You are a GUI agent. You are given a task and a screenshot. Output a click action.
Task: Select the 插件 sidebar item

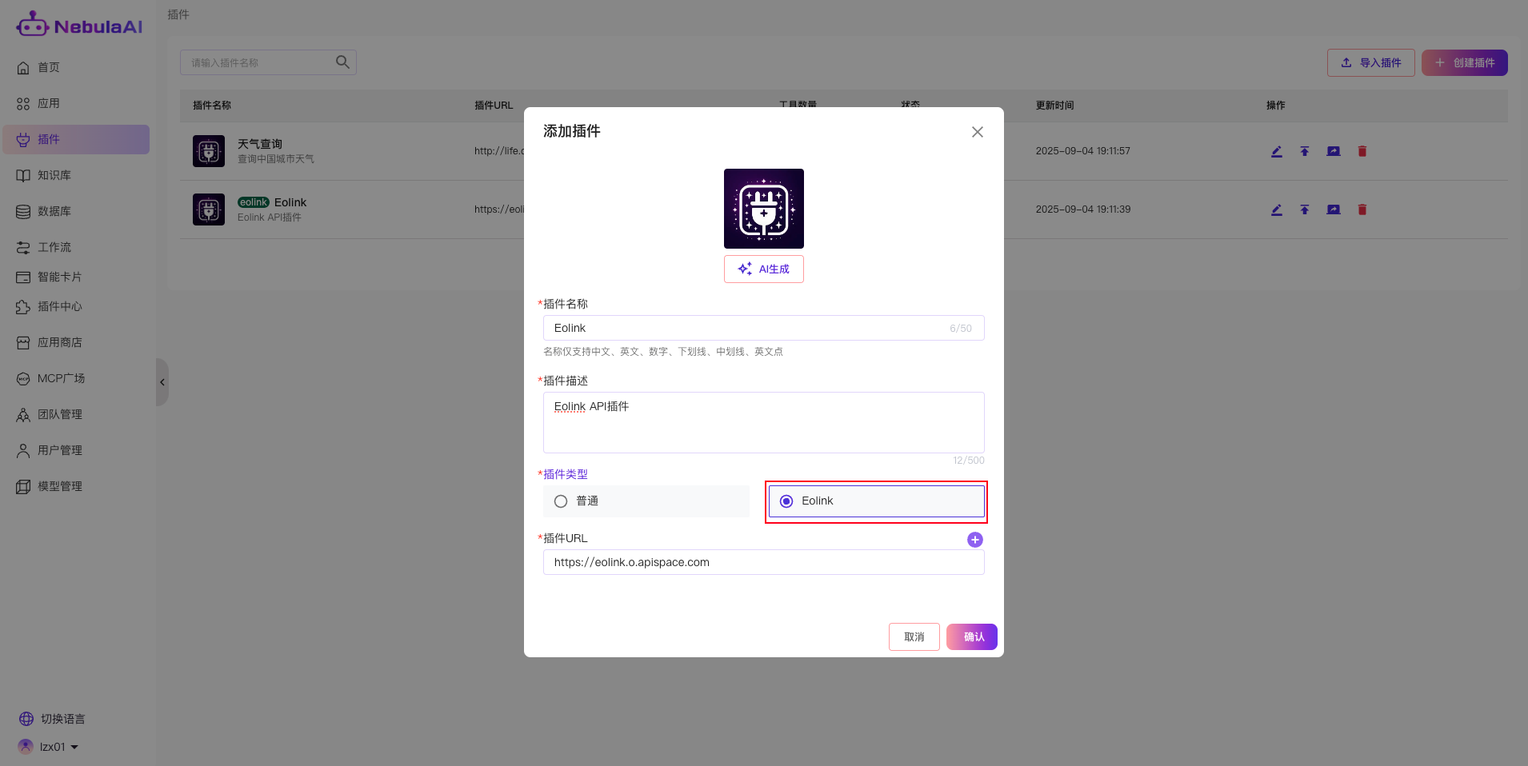[x=76, y=139]
